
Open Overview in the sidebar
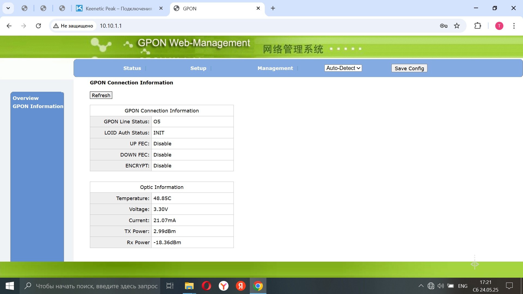pyautogui.click(x=26, y=98)
